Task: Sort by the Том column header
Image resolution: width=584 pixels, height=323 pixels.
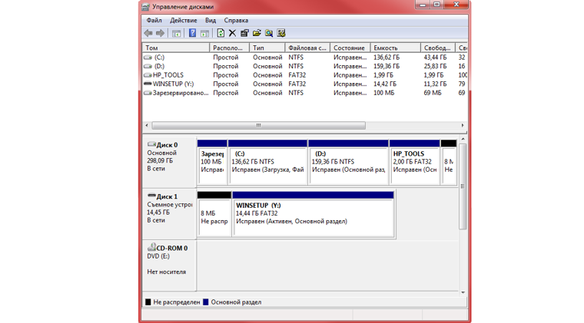Action: point(176,48)
